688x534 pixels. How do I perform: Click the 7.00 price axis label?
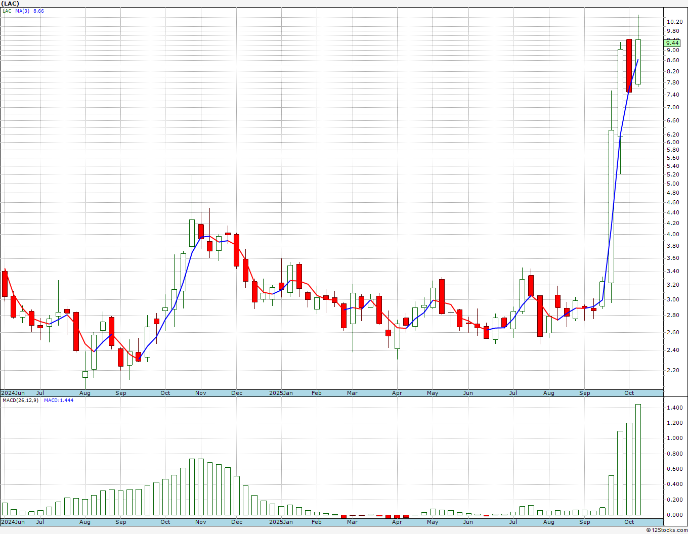tap(673, 107)
